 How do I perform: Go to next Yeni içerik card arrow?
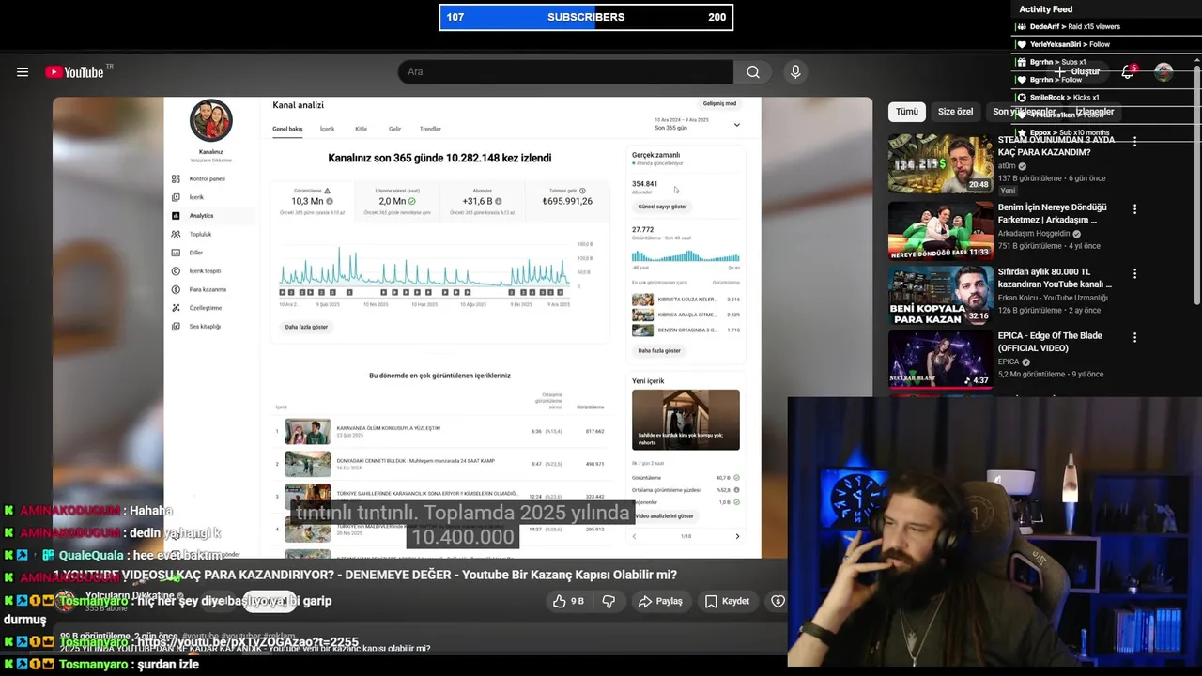pos(737,536)
